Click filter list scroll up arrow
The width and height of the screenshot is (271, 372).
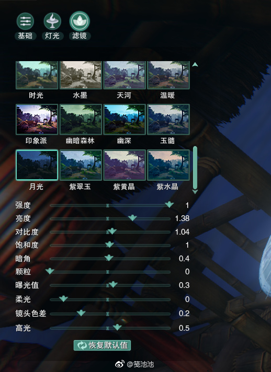coord(195,65)
